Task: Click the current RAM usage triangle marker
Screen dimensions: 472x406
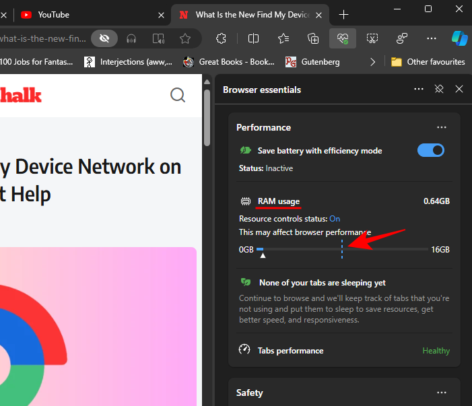Action: click(263, 256)
